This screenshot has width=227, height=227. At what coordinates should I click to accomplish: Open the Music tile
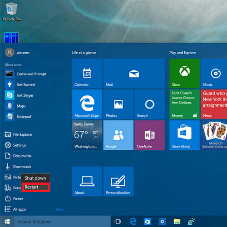(214, 74)
